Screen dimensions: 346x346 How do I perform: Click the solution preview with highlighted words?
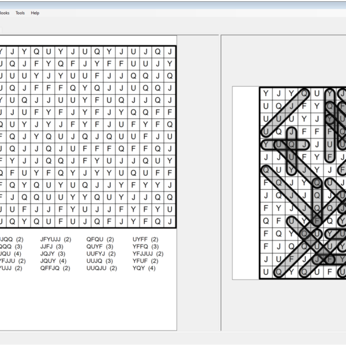302,183
